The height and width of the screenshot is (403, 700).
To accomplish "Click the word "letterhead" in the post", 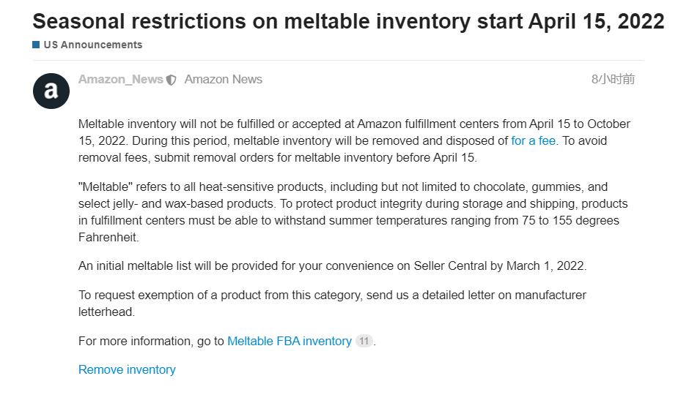I will [106, 312].
